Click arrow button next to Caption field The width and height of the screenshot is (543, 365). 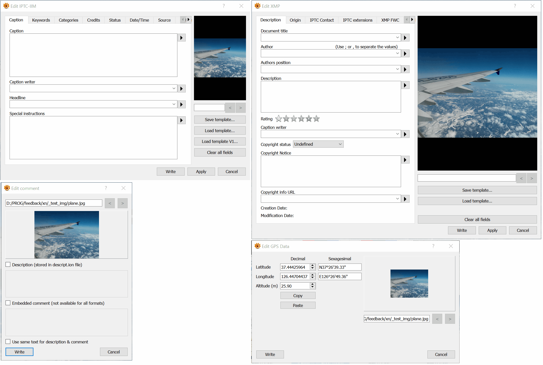coord(181,38)
